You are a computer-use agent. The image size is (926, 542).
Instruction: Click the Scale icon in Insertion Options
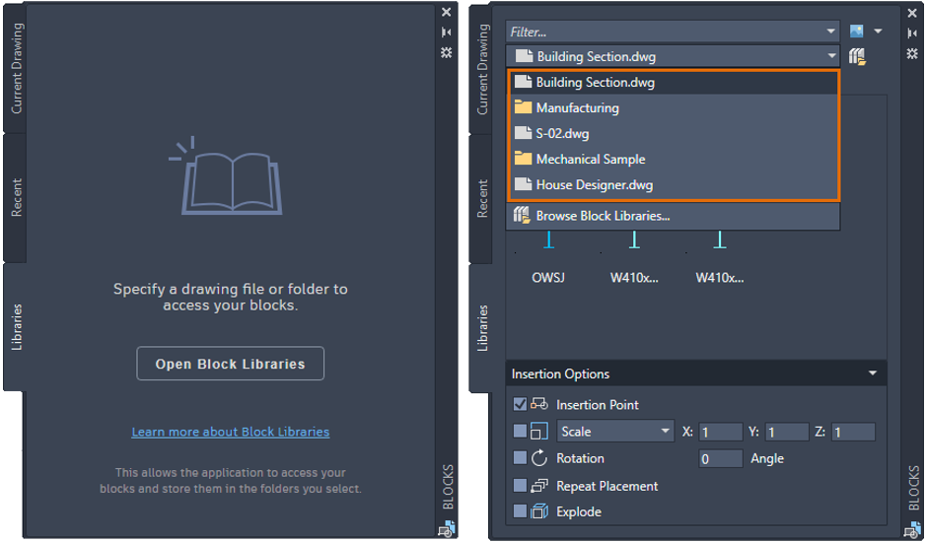point(539,431)
